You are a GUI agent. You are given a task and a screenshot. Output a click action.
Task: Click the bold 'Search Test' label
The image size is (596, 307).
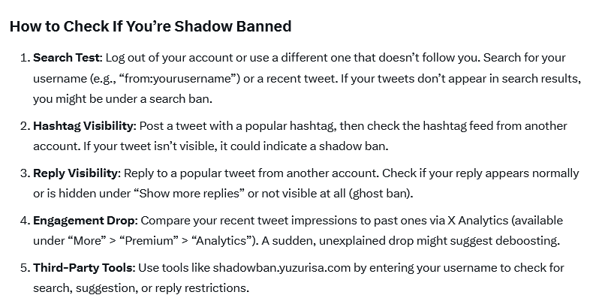(68, 58)
